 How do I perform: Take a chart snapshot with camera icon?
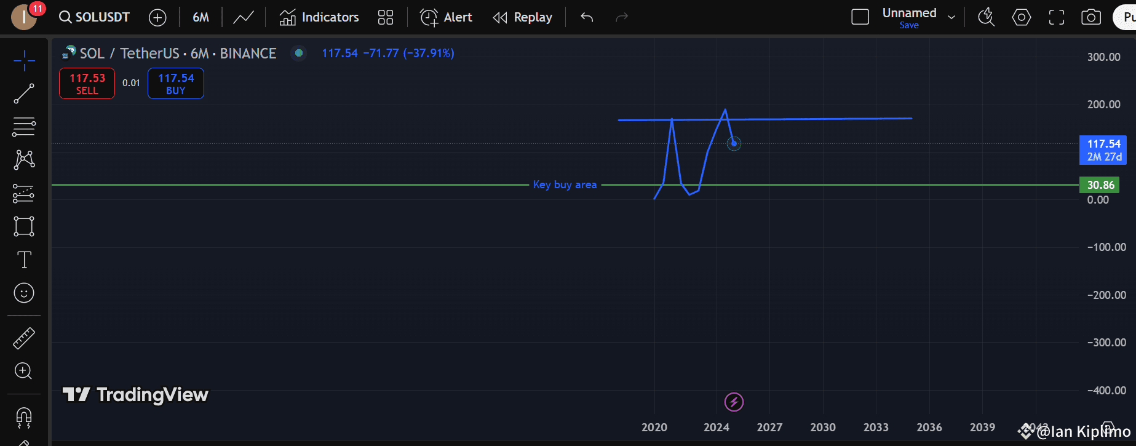1091,17
